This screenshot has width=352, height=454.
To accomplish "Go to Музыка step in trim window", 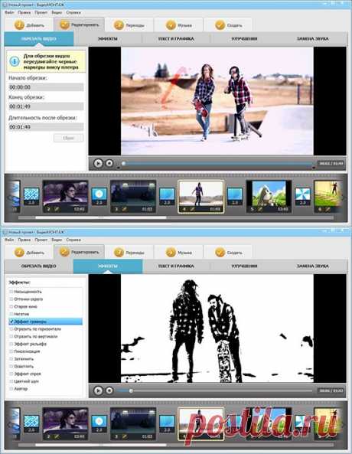I will pos(178,25).
